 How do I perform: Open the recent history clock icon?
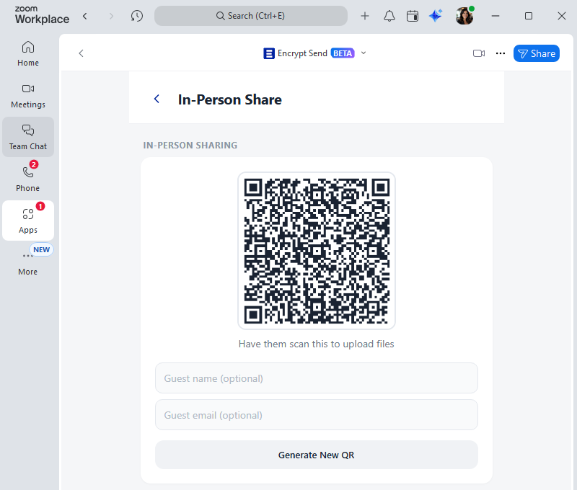(137, 16)
